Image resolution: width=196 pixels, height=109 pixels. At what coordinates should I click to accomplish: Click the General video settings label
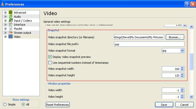pos(57,22)
